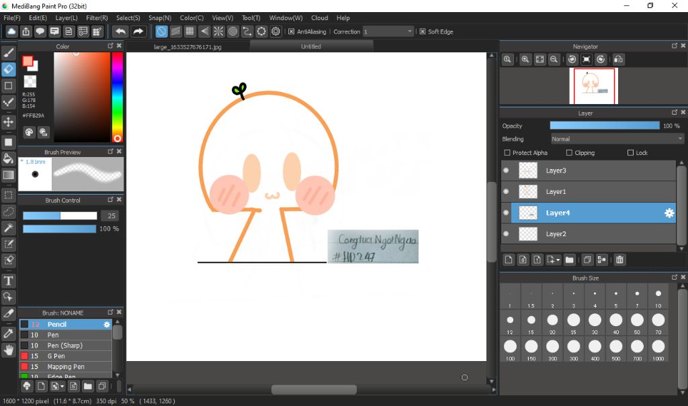Click the canvas horizontal scrollbar thumb
This screenshot has width=688, height=406.
pos(314,389)
